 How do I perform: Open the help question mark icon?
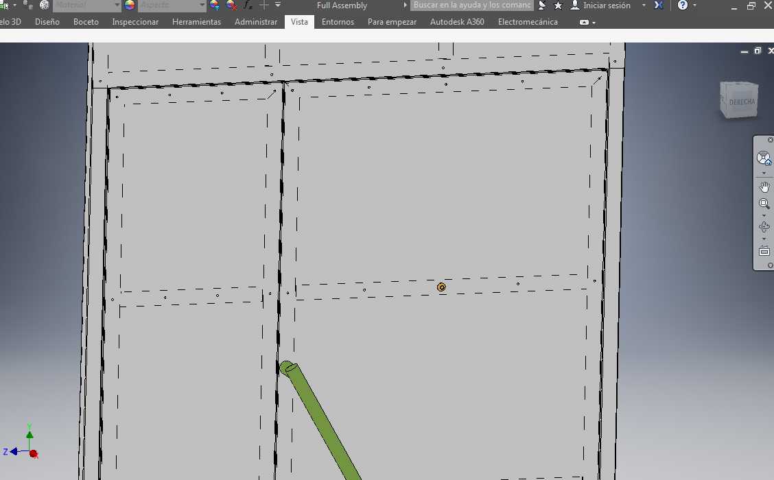(x=683, y=5)
